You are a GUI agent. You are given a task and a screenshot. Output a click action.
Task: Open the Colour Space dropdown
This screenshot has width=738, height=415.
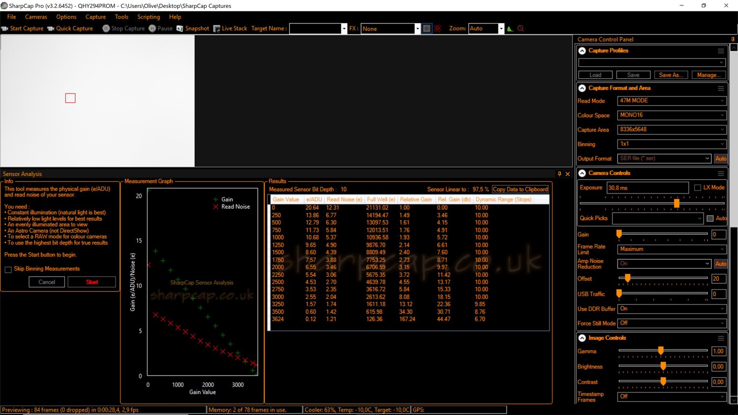click(x=672, y=115)
